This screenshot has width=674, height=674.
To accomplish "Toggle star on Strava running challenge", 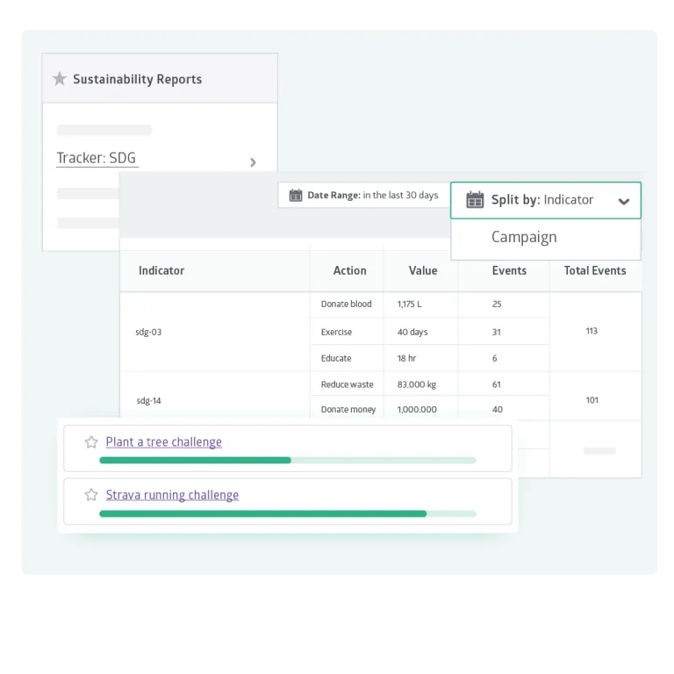I will [x=90, y=495].
